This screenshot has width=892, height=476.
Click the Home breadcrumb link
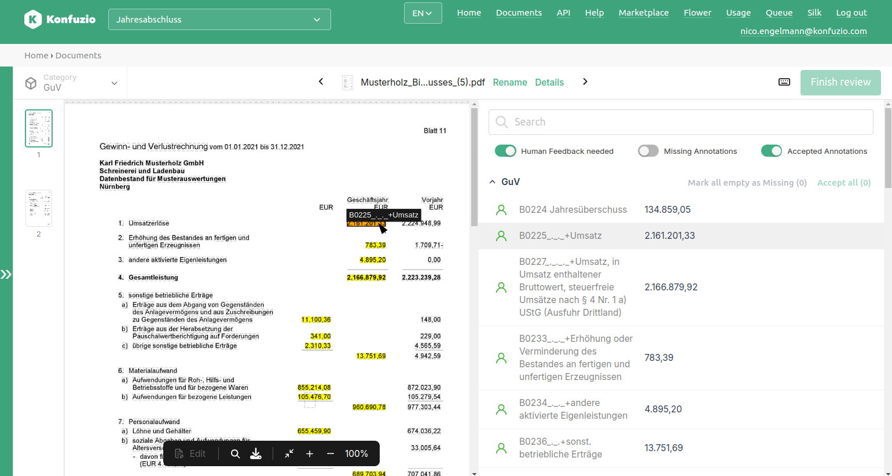click(36, 56)
